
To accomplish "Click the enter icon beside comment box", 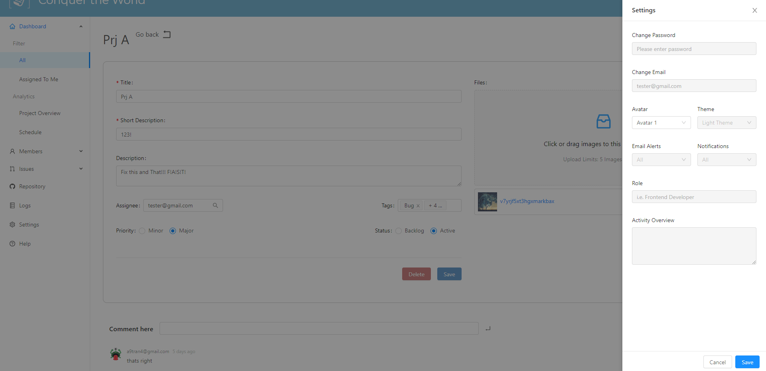I will [488, 328].
